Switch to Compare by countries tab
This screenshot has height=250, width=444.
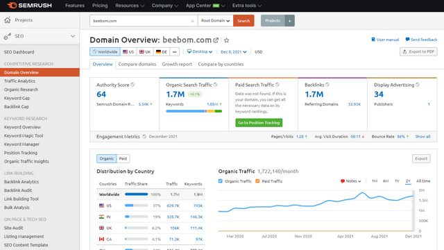coord(221,64)
